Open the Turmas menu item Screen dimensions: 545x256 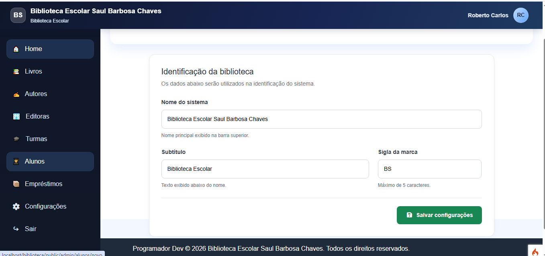[x=50, y=139]
